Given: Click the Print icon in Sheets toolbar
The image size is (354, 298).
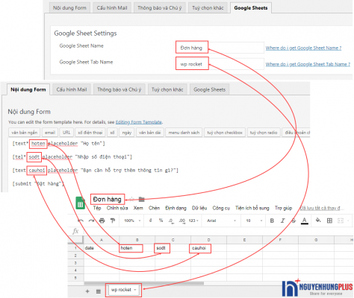Looking at the screenshot, I should coord(102,221).
